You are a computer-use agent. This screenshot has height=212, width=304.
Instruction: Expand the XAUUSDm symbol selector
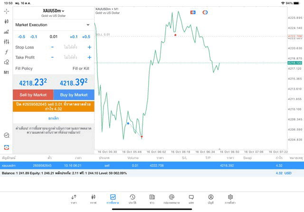(54, 11)
